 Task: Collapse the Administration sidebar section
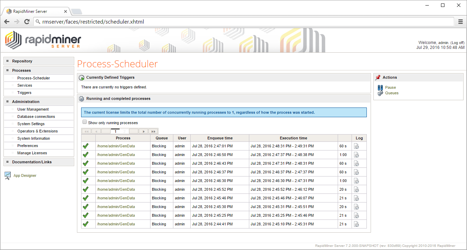[x=26, y=102]
